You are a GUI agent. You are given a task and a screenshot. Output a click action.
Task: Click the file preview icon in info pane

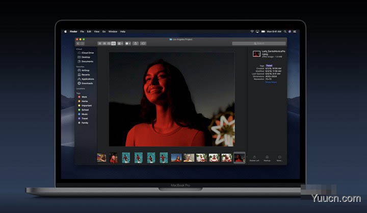point(256,54)
